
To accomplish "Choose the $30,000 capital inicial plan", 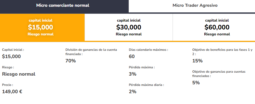I will pos(129,27).
